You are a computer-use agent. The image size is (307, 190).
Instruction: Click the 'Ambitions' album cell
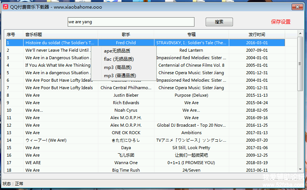[x=191, y=133]
